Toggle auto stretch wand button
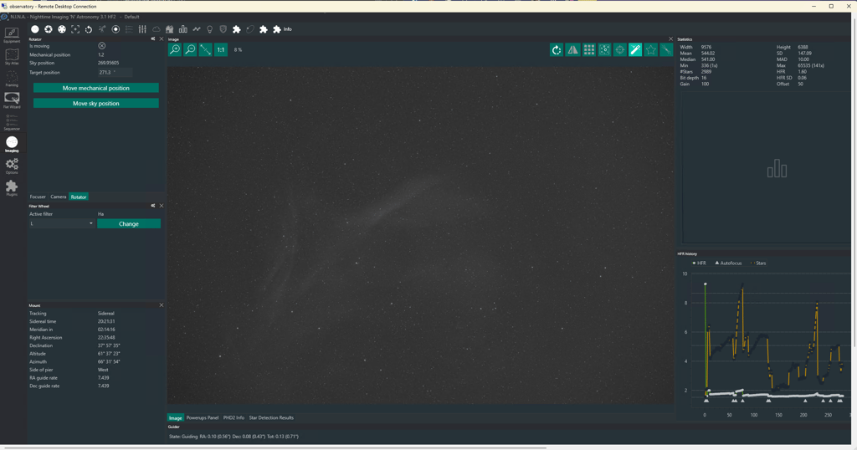The width and height of the screenshot is (857, 450). pyautogui.click(x=635, y=49)
